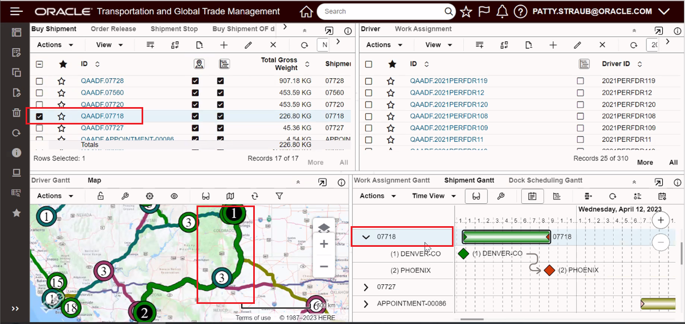Open the map layers chooser button

point(323,228)
